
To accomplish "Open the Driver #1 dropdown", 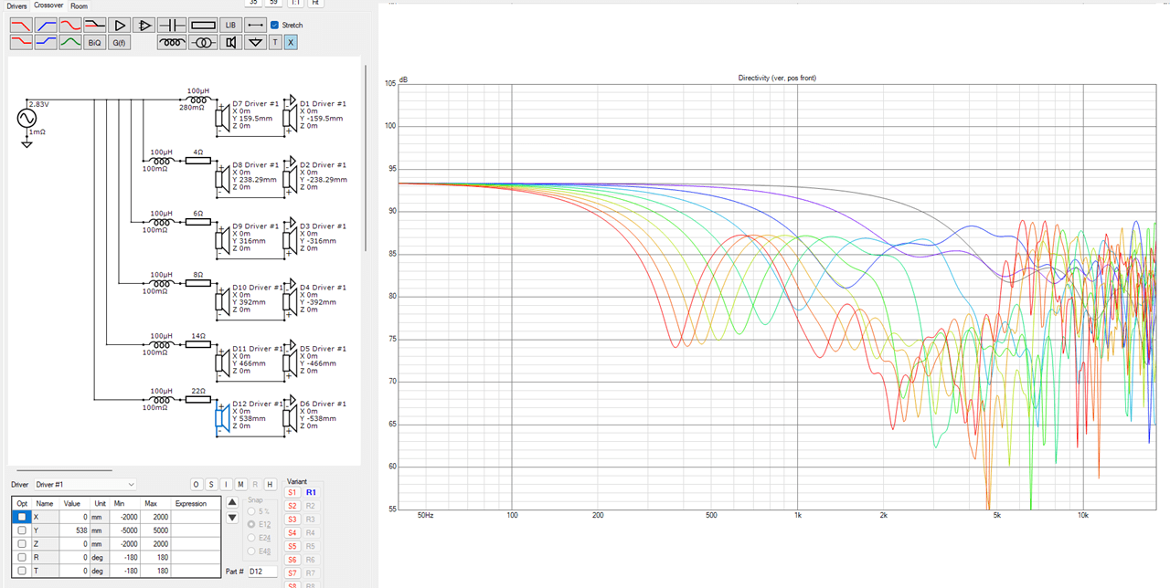I will [85, 484].
